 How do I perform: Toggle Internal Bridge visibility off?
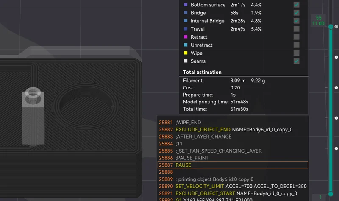pyautogui.click(x=296, y=21)
